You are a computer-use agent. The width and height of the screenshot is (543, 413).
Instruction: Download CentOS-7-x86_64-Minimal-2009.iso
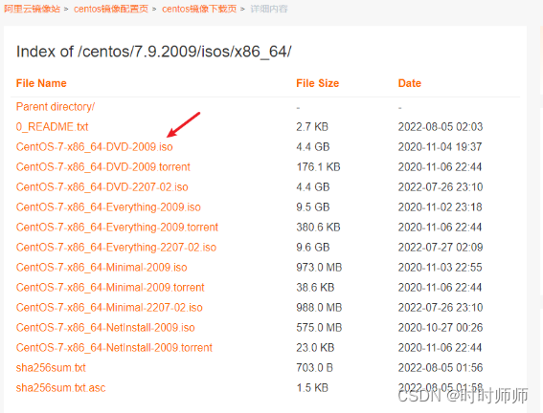(102, 267)
